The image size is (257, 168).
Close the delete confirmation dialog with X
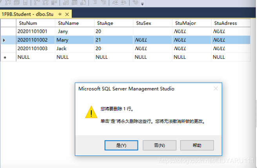(215, 89)
